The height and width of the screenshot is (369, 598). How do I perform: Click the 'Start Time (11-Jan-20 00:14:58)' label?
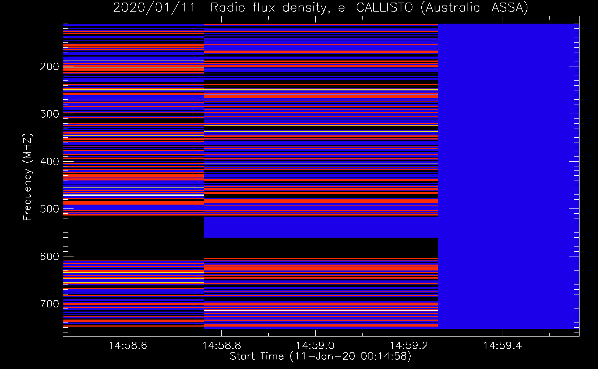(x=320, y=356)
